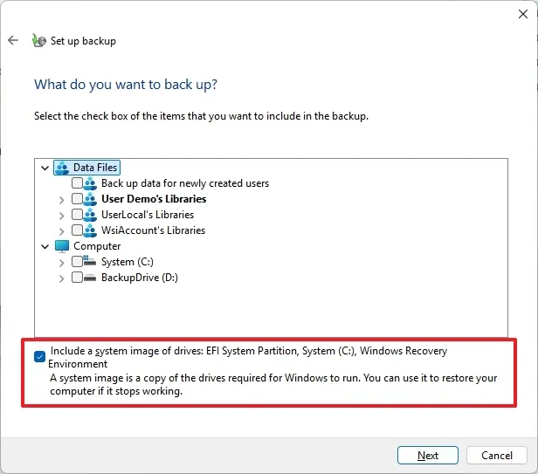
Task: Select the User Demo's Libraries label
Action: click(x=154, y=199)
